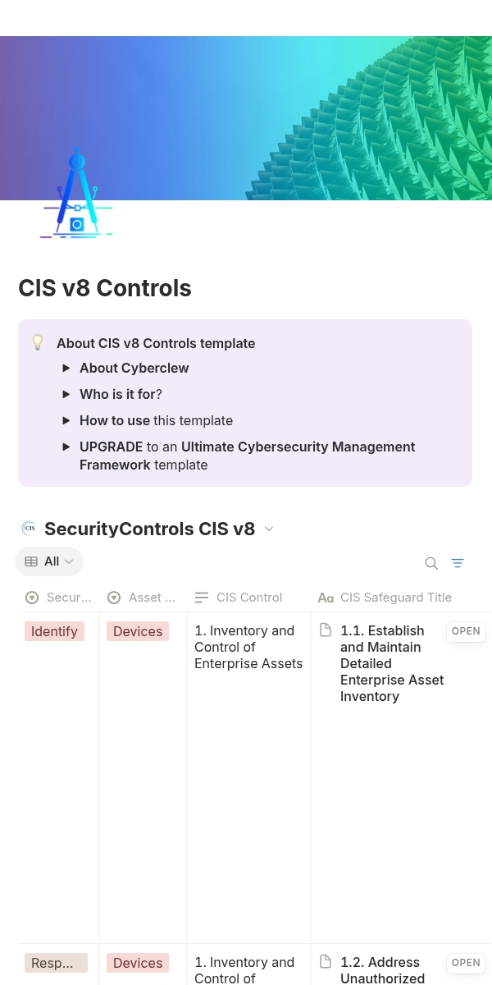Select the All table view tab
Image resolution: width=492 pixels, height=985 pixels.
(49, 561)
